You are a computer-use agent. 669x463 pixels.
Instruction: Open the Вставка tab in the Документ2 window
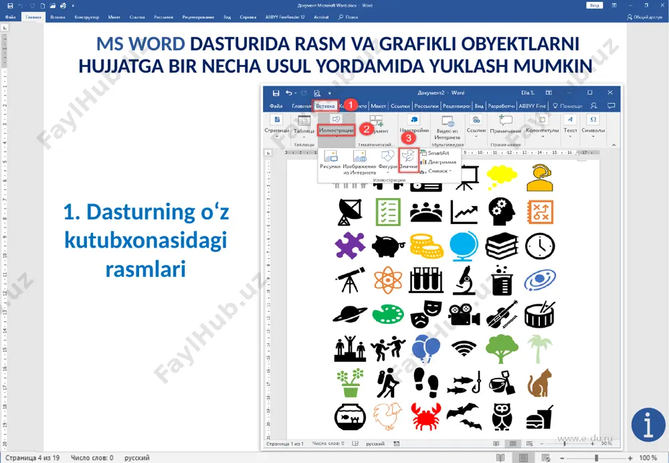point(326,106)
